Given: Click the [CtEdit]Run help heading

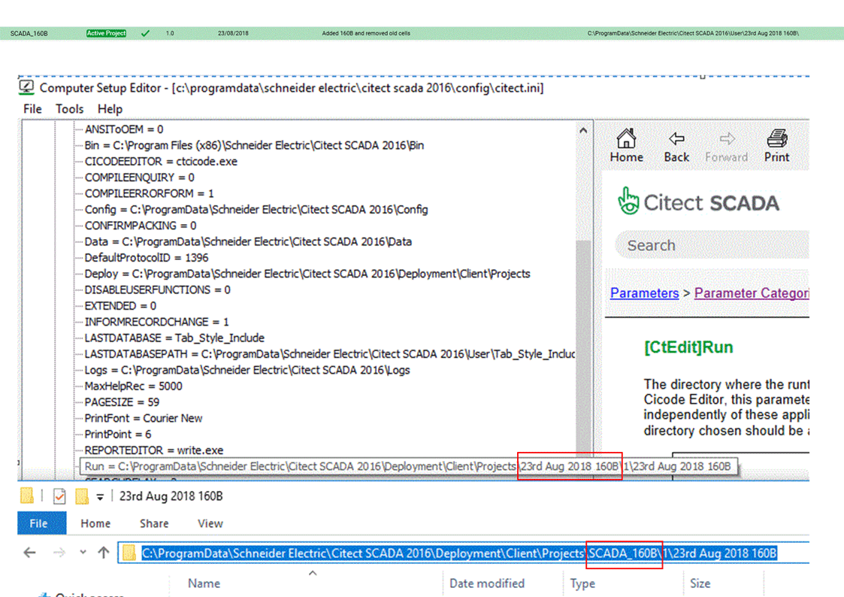Looking at the screenshot, I should [x=688, y=347].
